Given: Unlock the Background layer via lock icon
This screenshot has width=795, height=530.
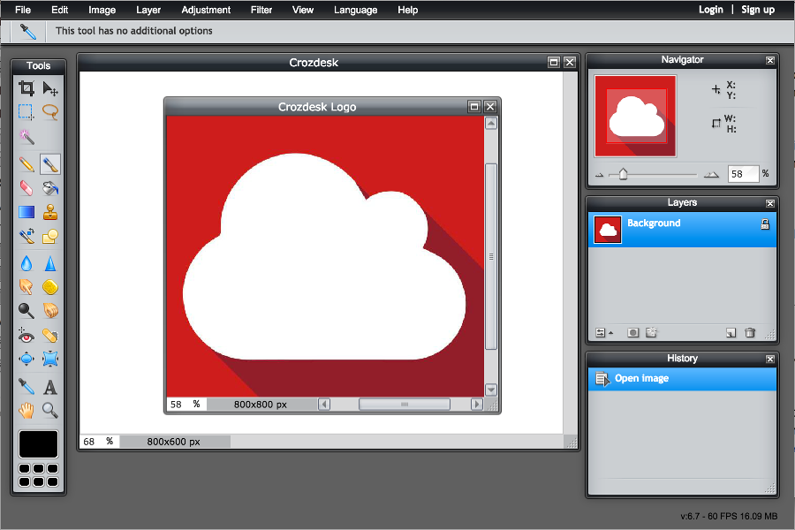Looking at the screenshot, I should pos(765,225).
